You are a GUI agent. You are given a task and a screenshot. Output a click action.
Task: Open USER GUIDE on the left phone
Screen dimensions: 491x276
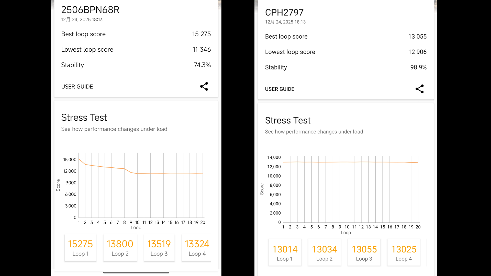click(77, 87)
